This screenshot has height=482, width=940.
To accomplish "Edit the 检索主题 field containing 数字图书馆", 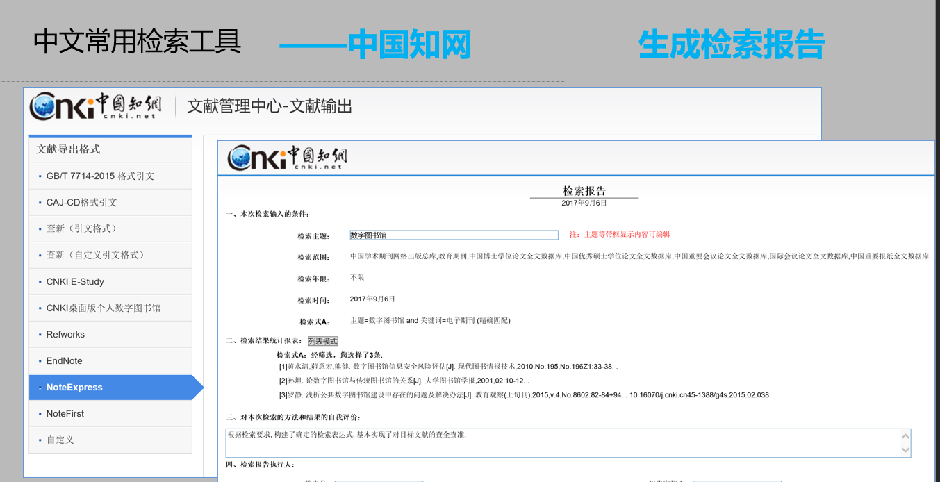I will coord(453,235).
